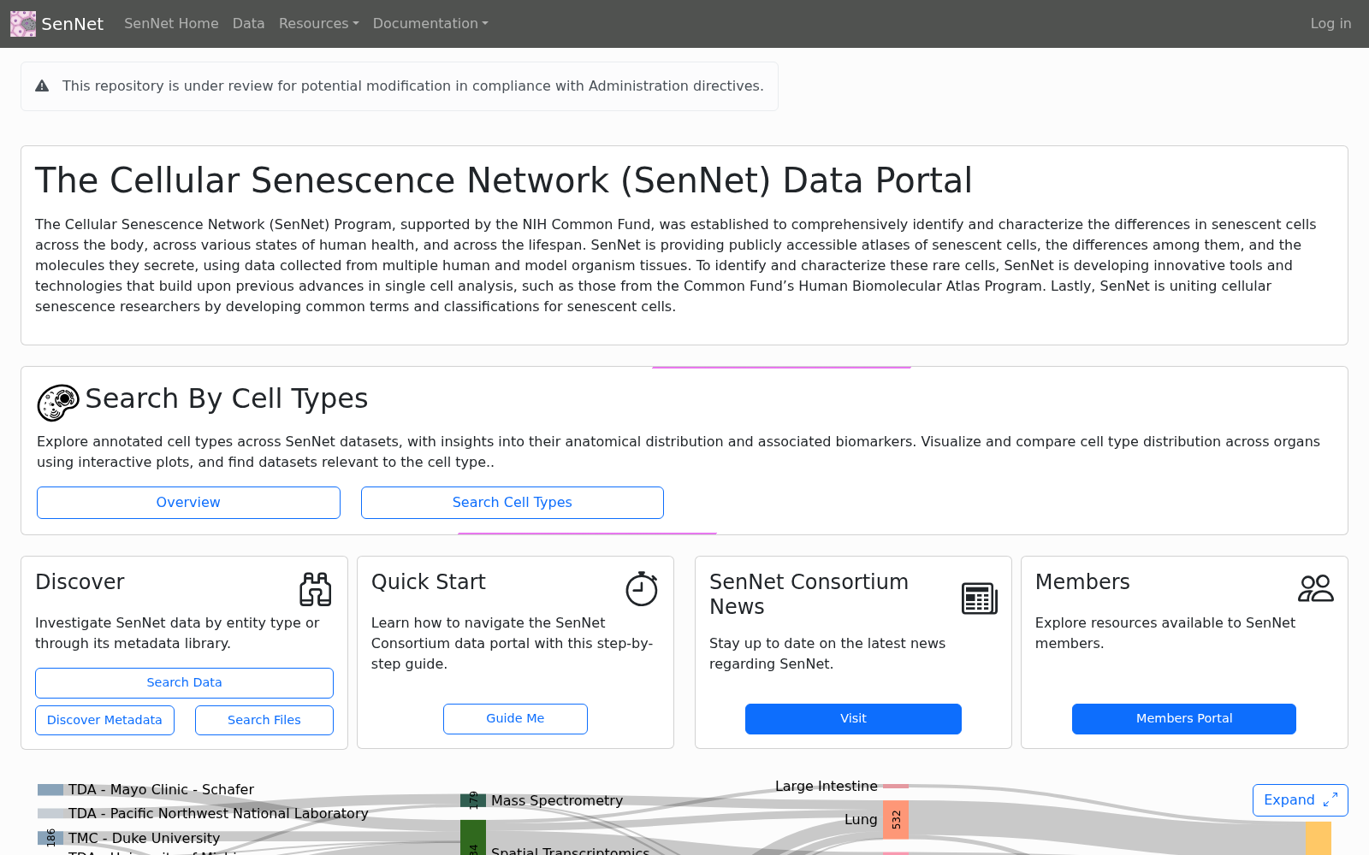Open the Data navbar item
This screenshot has width=1369, height=855.
click(248, 24)
